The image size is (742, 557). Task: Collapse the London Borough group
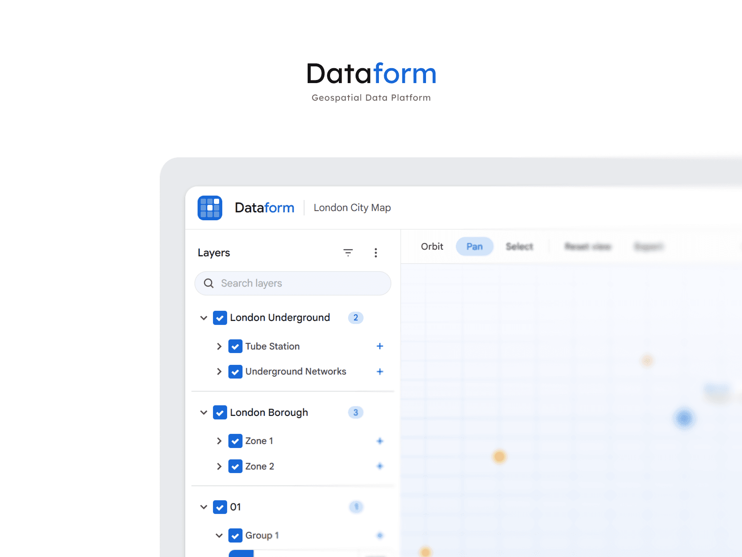pos(204,412)
